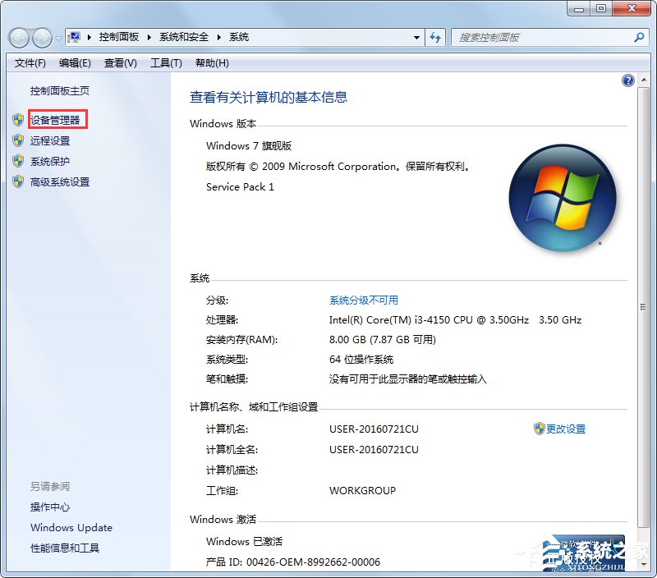Click the shield icon beside 高级系统设置

click(x=20, y=181)
